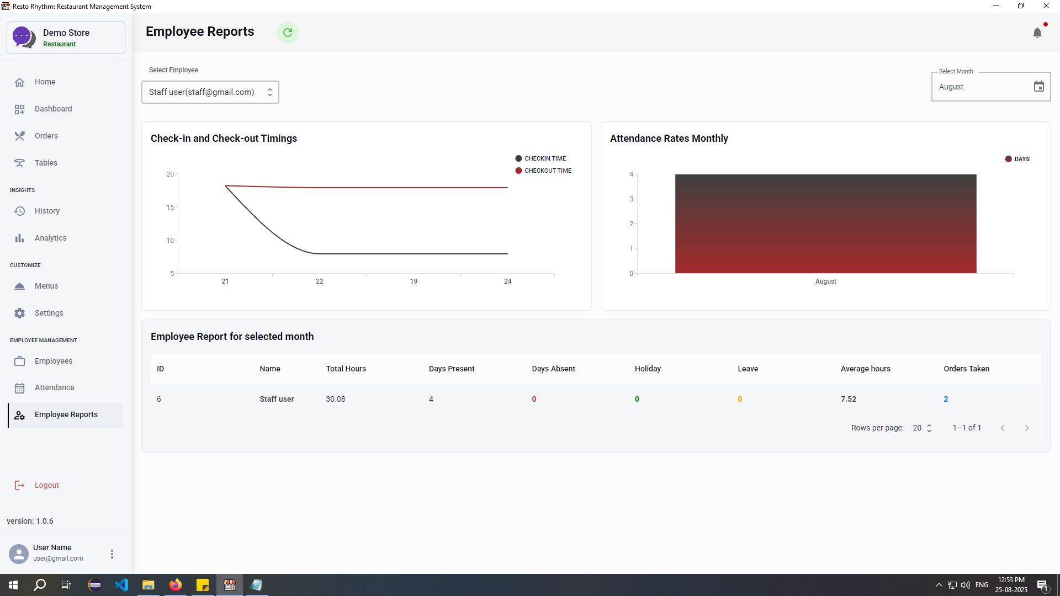Open the Select Month calendar picker

pos(1039,86)
